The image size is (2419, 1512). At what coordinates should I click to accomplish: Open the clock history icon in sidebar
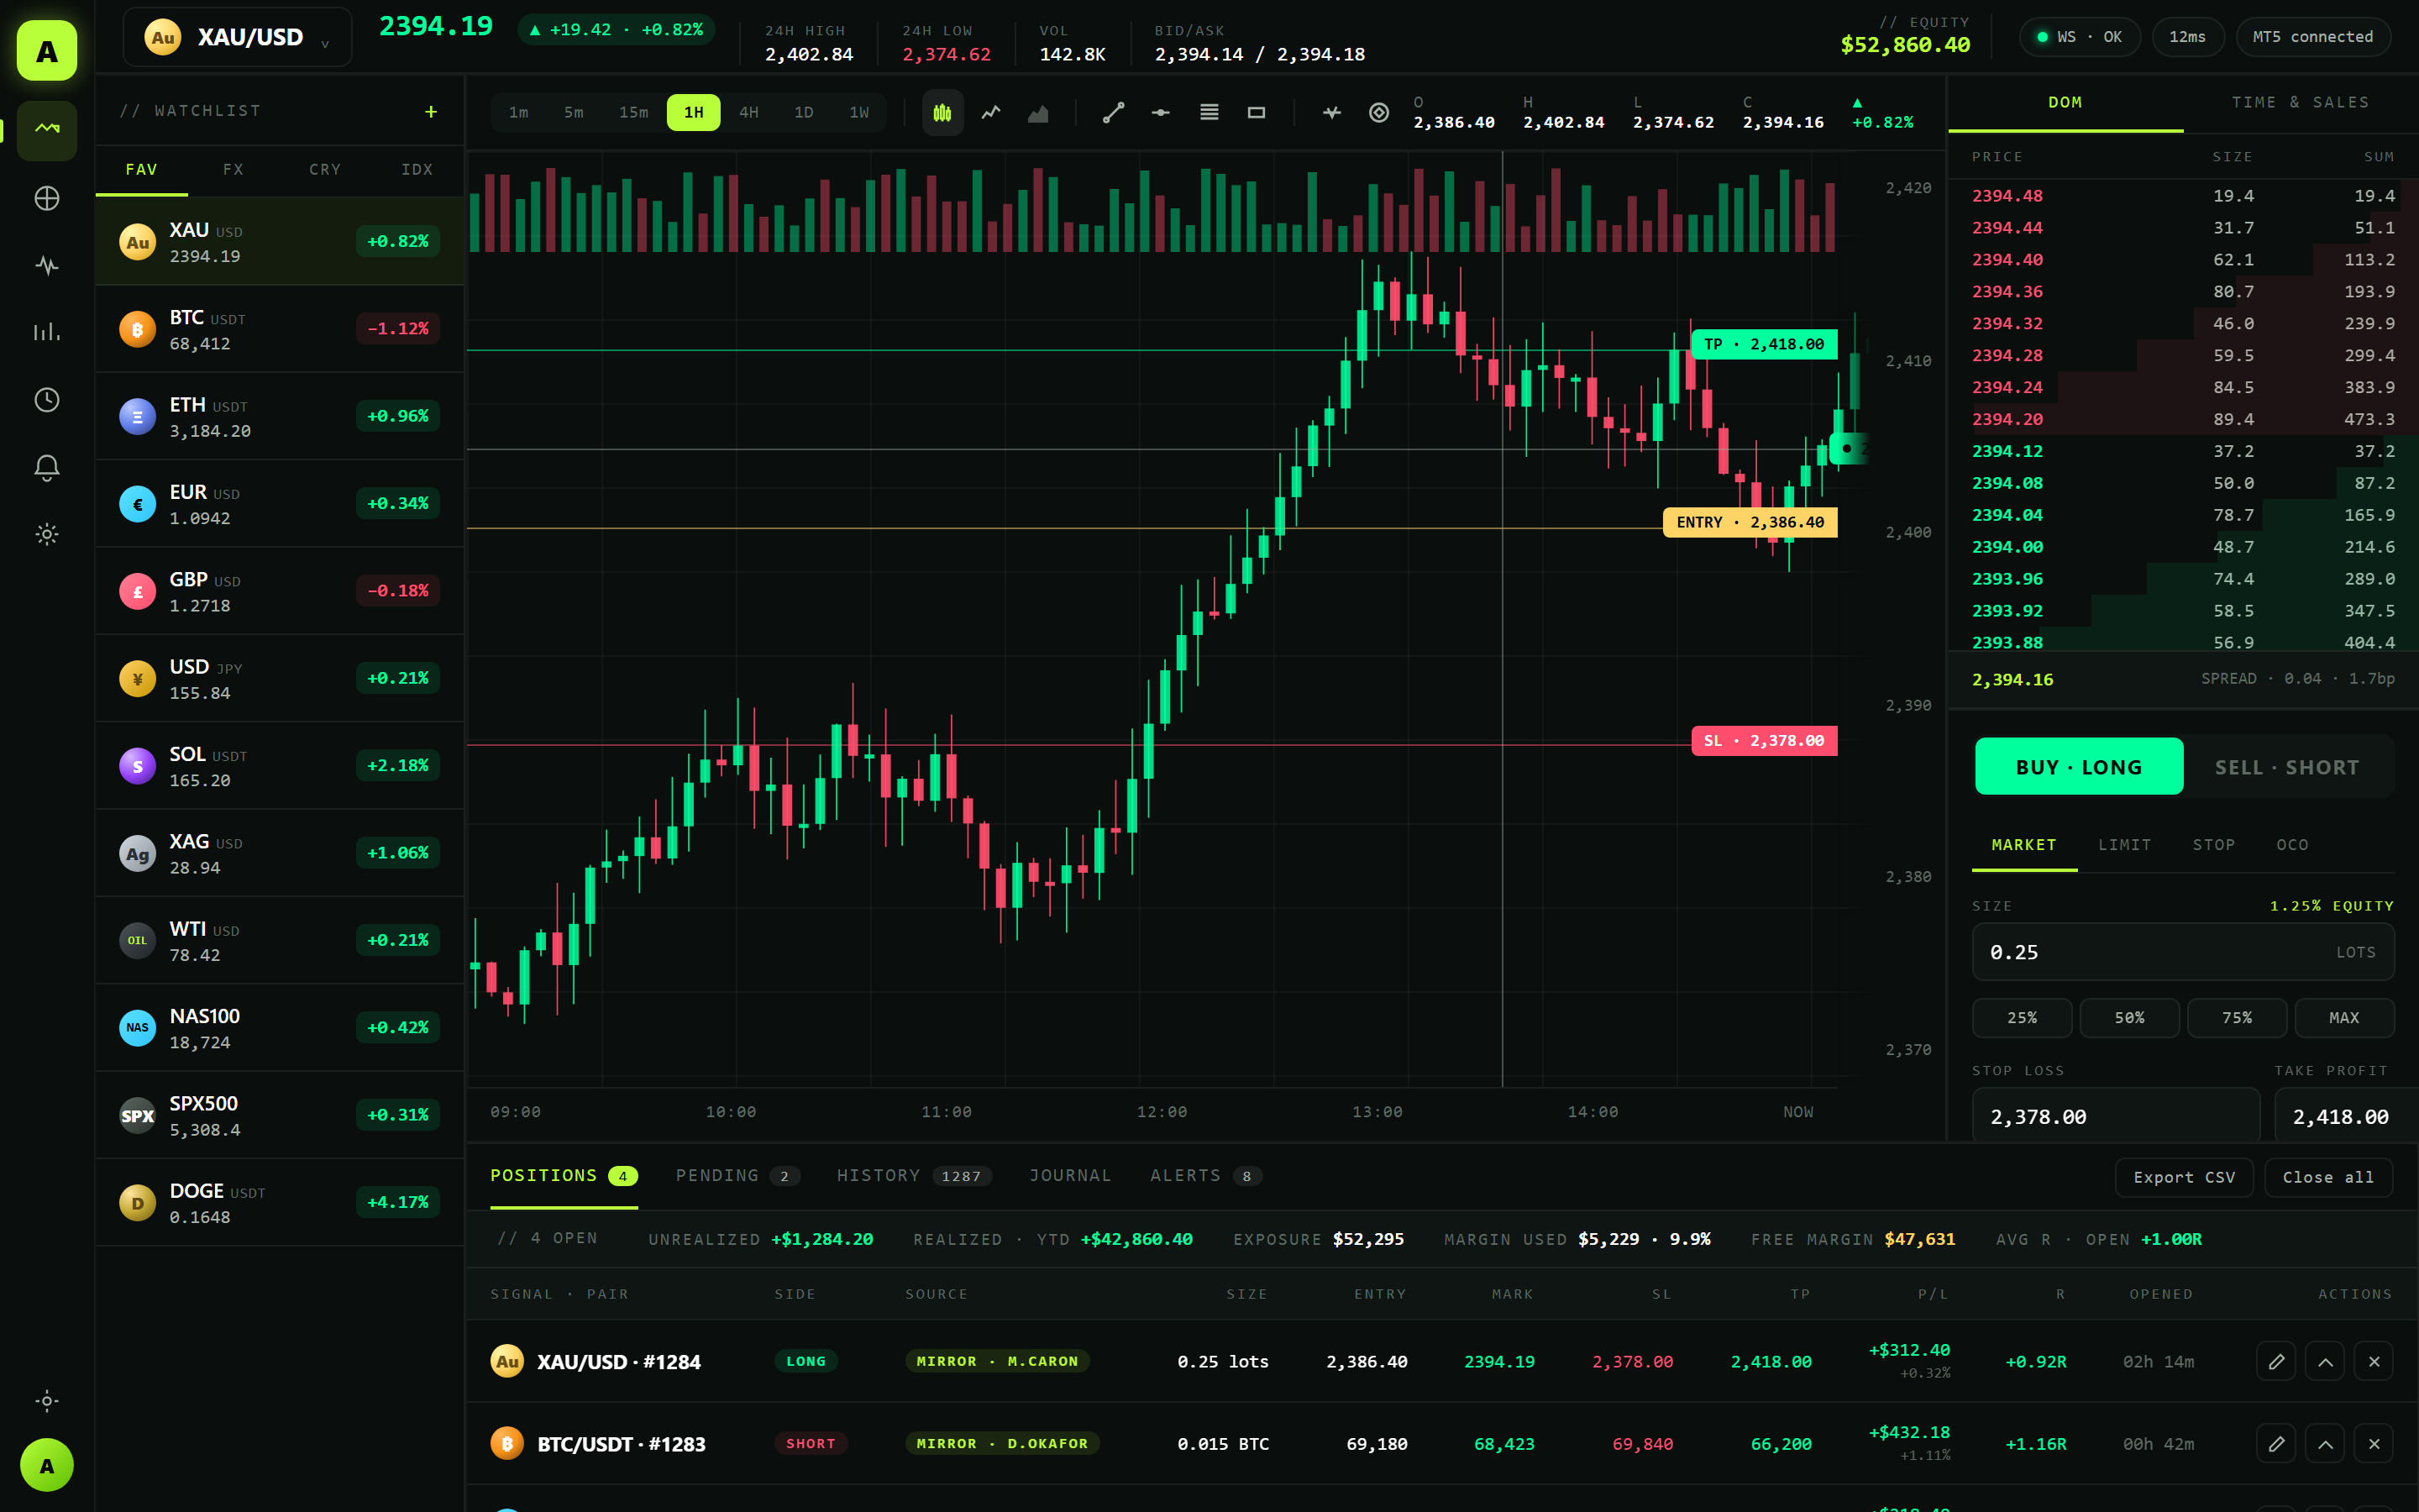(x=47, y=400)
